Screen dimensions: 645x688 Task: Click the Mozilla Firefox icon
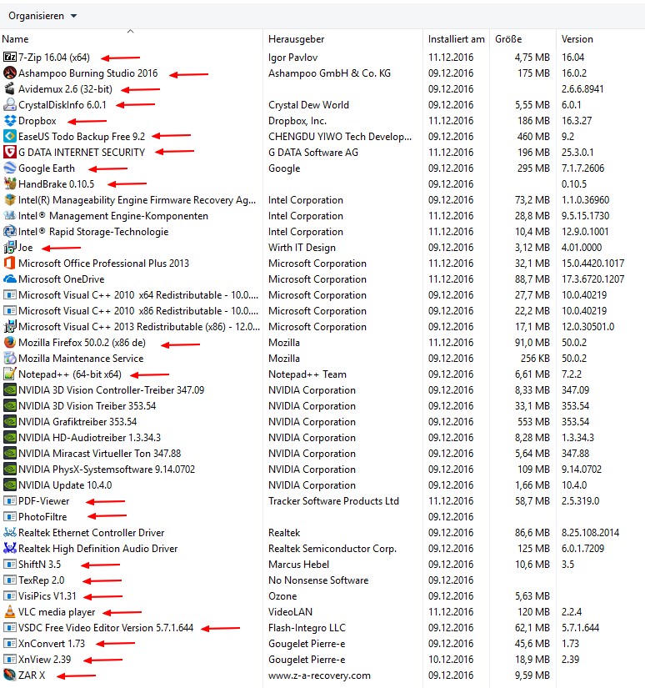tap(10, 343)
